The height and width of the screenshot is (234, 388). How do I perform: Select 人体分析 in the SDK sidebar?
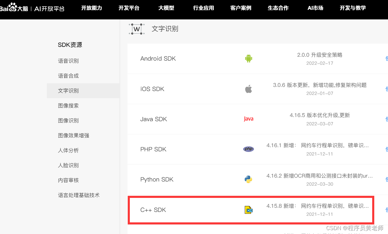[68, 150]
